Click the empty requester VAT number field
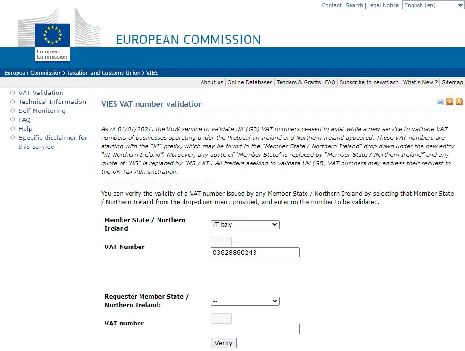 pos(255,329)
